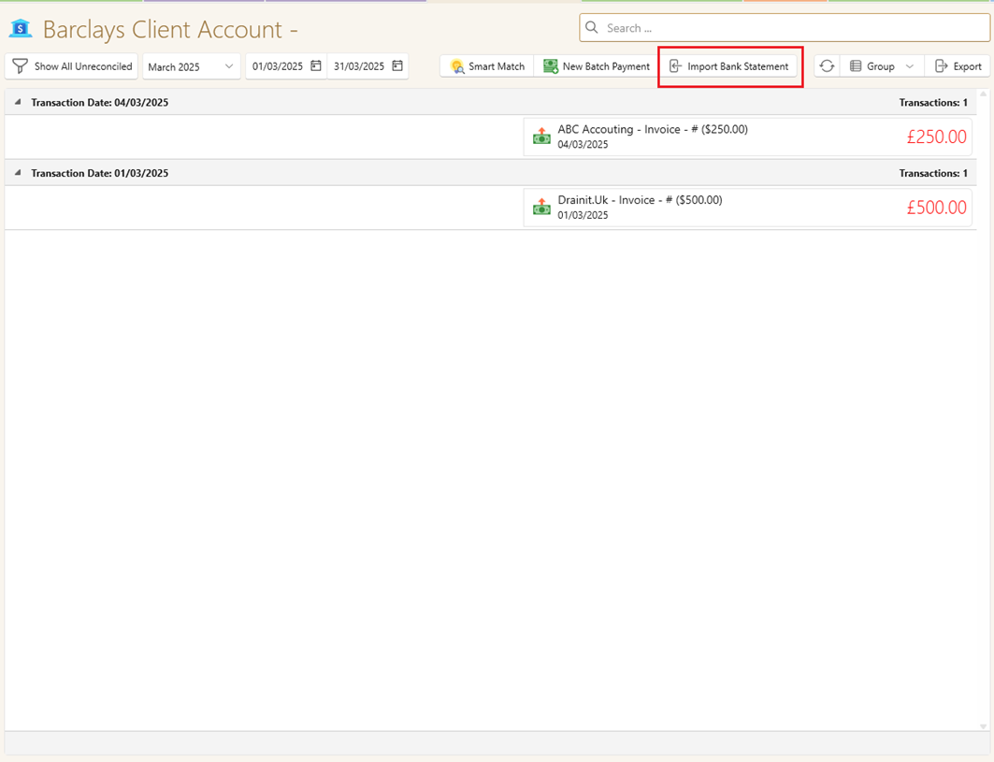This screenshot has height=762, width=994.
Task: Click the ABC Accouting payment icon
Action: [541, 137]
